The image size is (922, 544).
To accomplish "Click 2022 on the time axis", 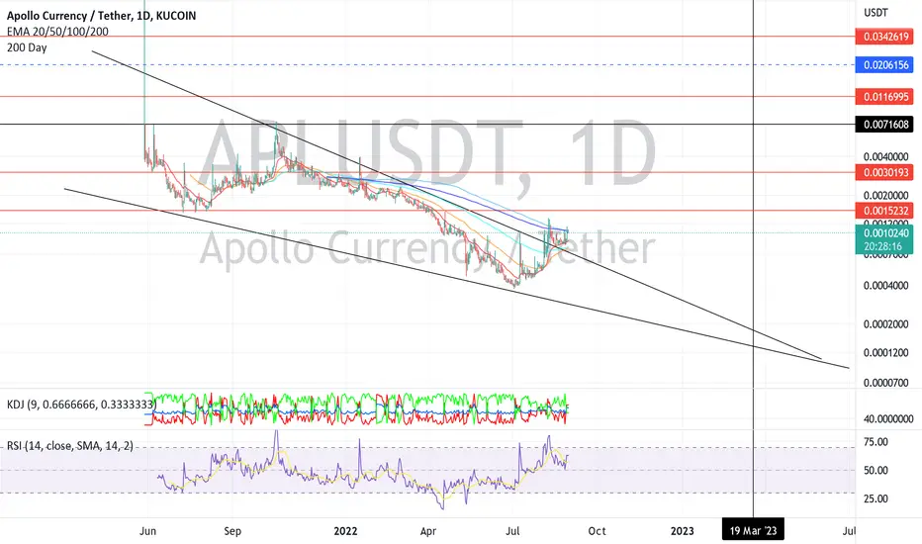I will pyautogui.click(x=345, y=530).
